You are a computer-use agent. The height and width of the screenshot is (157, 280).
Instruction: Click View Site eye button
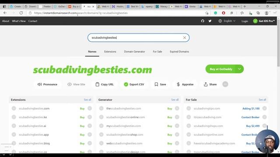[76, 84]
